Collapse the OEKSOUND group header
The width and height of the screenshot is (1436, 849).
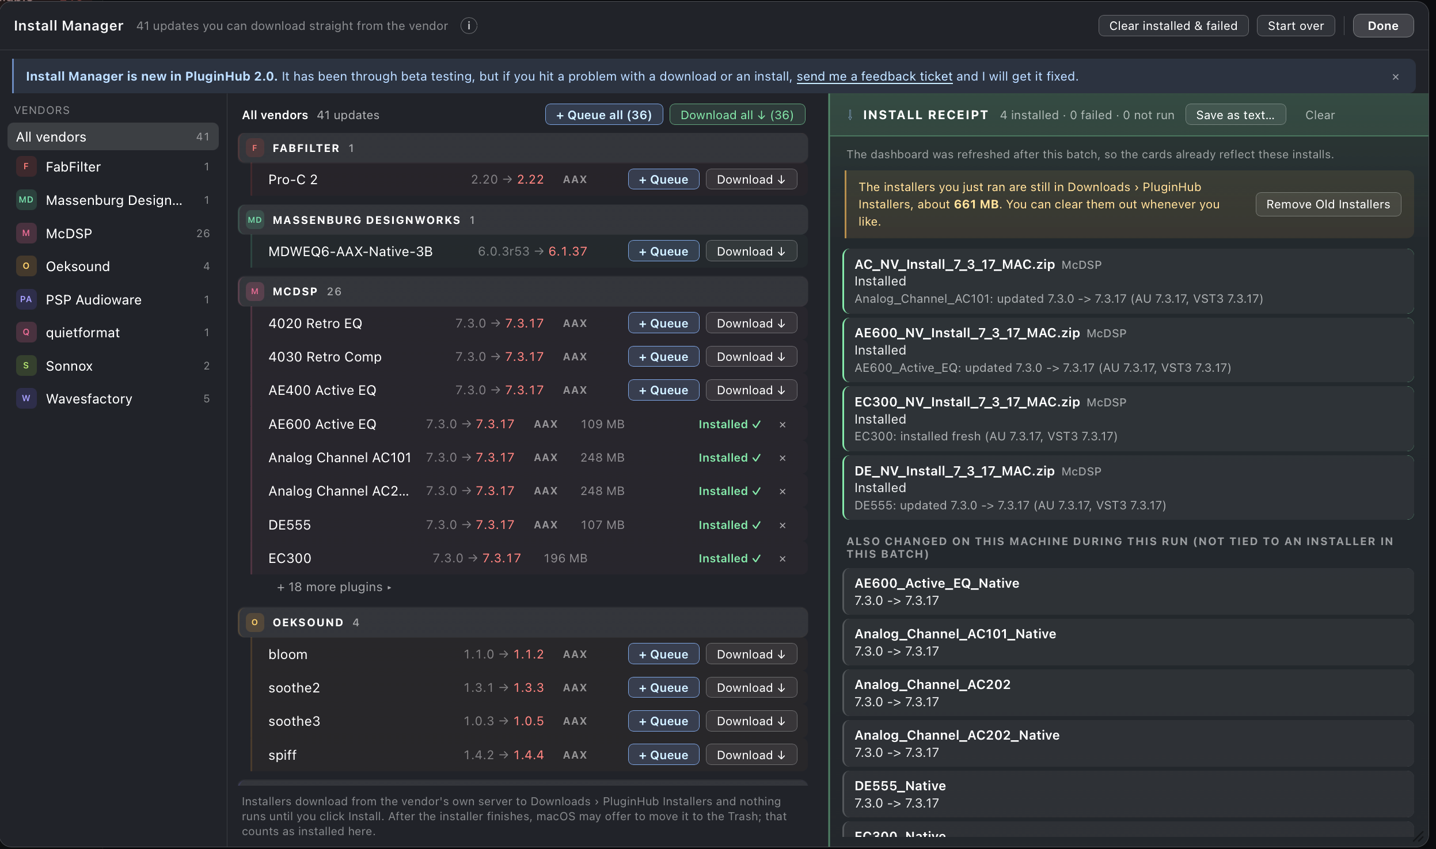523,622
